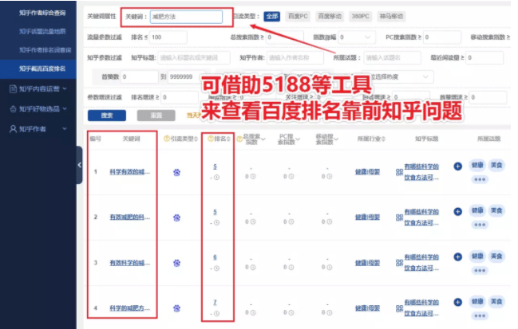Click the 总搜索指数 clock icon in row 1
The image size is (518, 329).
(x=253, y=176)
